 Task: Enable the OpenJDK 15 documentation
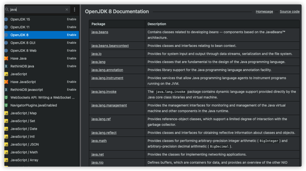[x=71, y=19]
